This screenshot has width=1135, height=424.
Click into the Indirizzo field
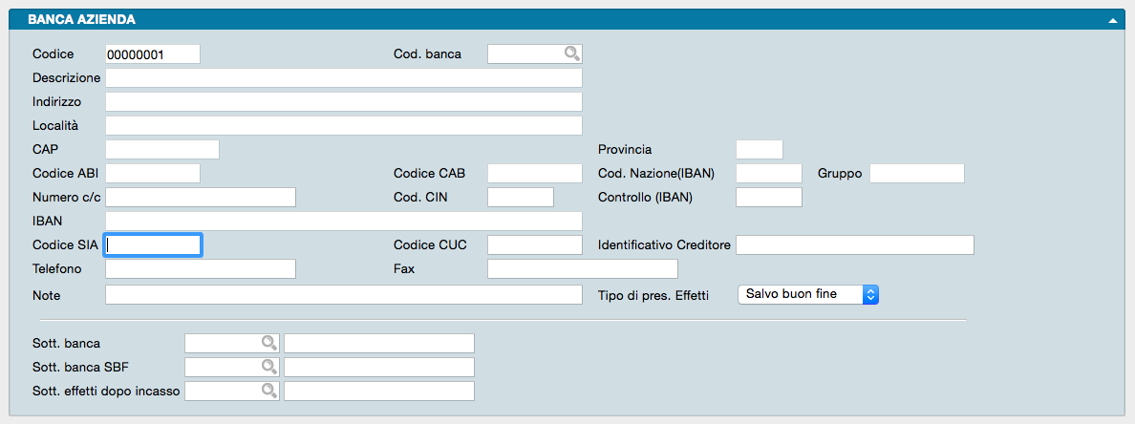coord(343,102)
